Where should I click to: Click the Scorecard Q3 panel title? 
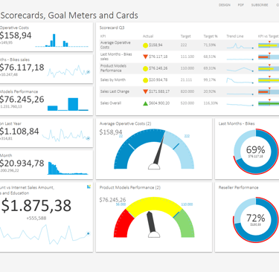112,27
